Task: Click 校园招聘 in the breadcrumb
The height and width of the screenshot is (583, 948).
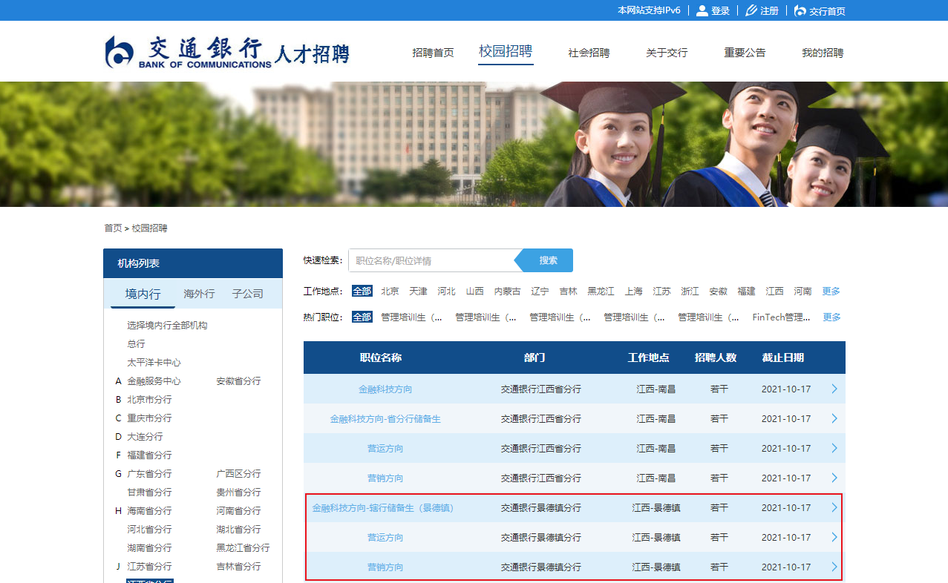Action: point(150,228)
